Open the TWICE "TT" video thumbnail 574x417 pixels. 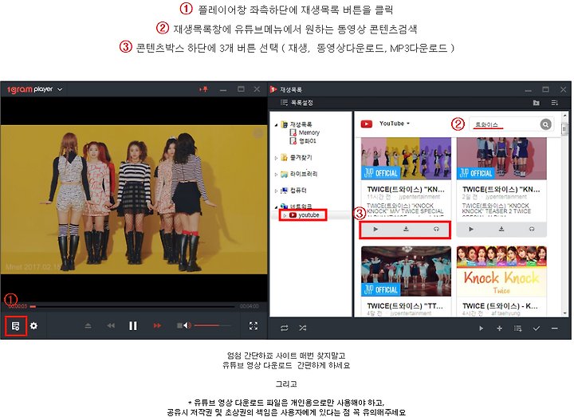tap(406, 271)
